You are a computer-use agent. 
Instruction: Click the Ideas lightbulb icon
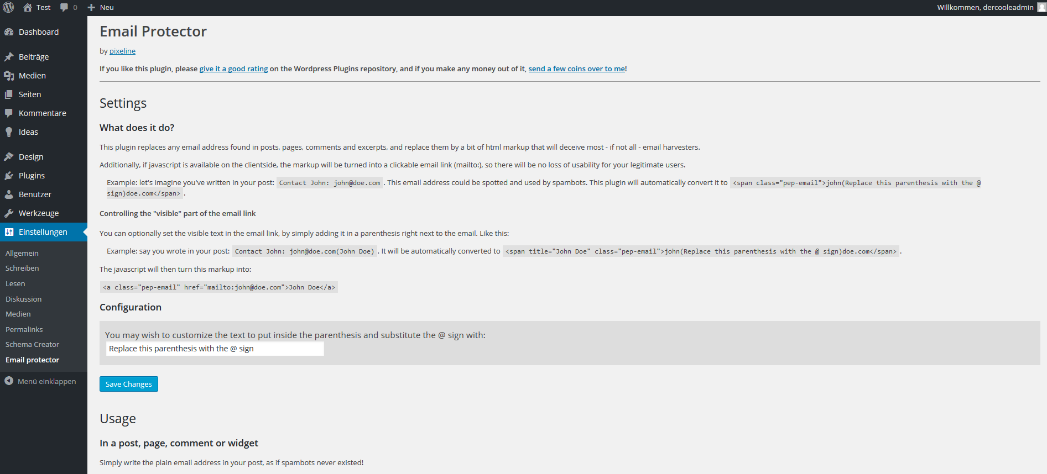pos(9,132)
